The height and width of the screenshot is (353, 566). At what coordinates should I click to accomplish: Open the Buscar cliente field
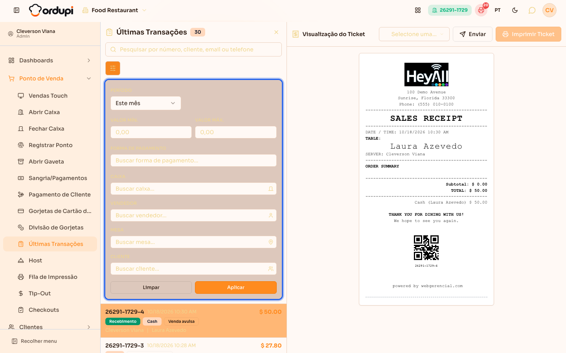tap(193, 269)
